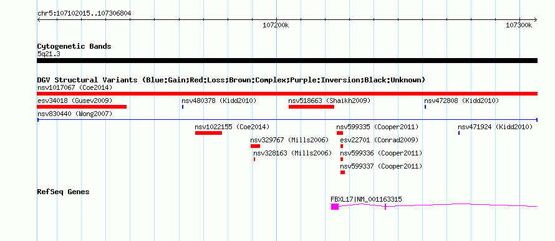
Task: Open the nsv480378 (Kidd2010) label
Action: pyautogui.click(x=219, y=101)
